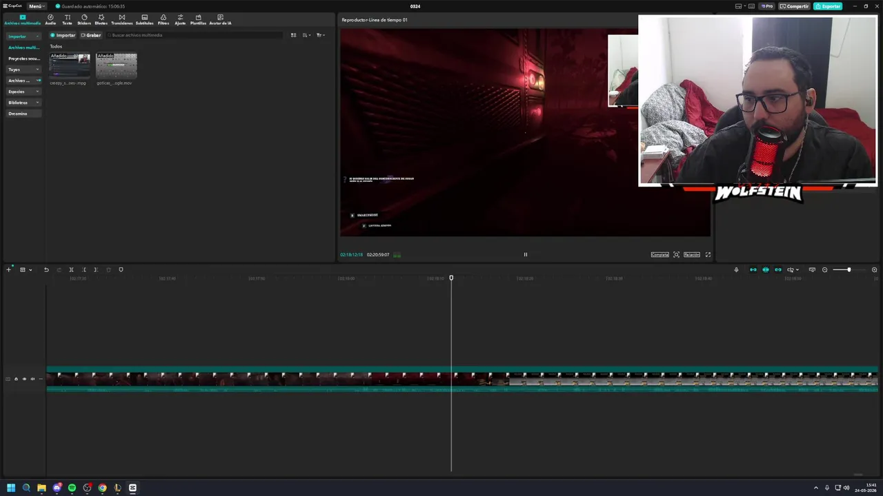Image resolution: width=883 pixels, height=496 pixels.
Task: Click the Exportar button
Action: coord(827,6)
